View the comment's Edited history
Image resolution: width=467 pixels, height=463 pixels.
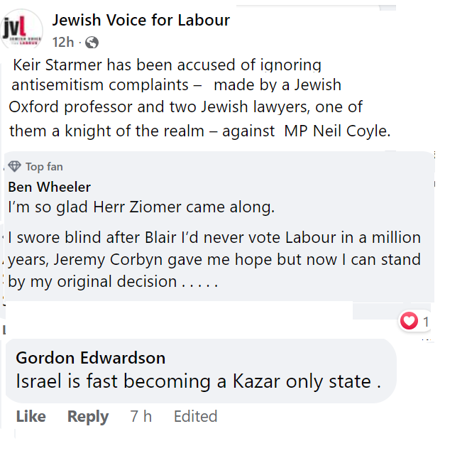(x=195, y=417)
